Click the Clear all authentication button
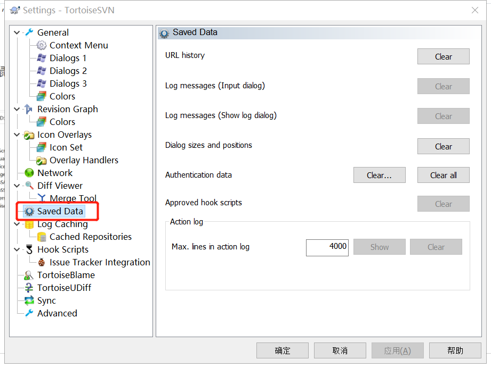Viewport: 491px width, 368px height. [443, 175]
